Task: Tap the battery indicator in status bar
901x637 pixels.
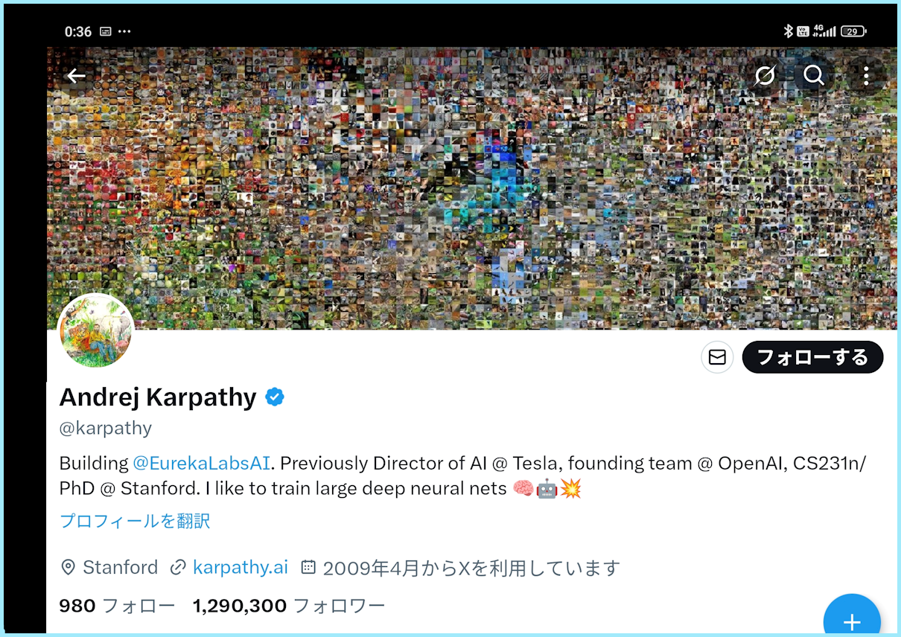Action: (x=853, y=31)
